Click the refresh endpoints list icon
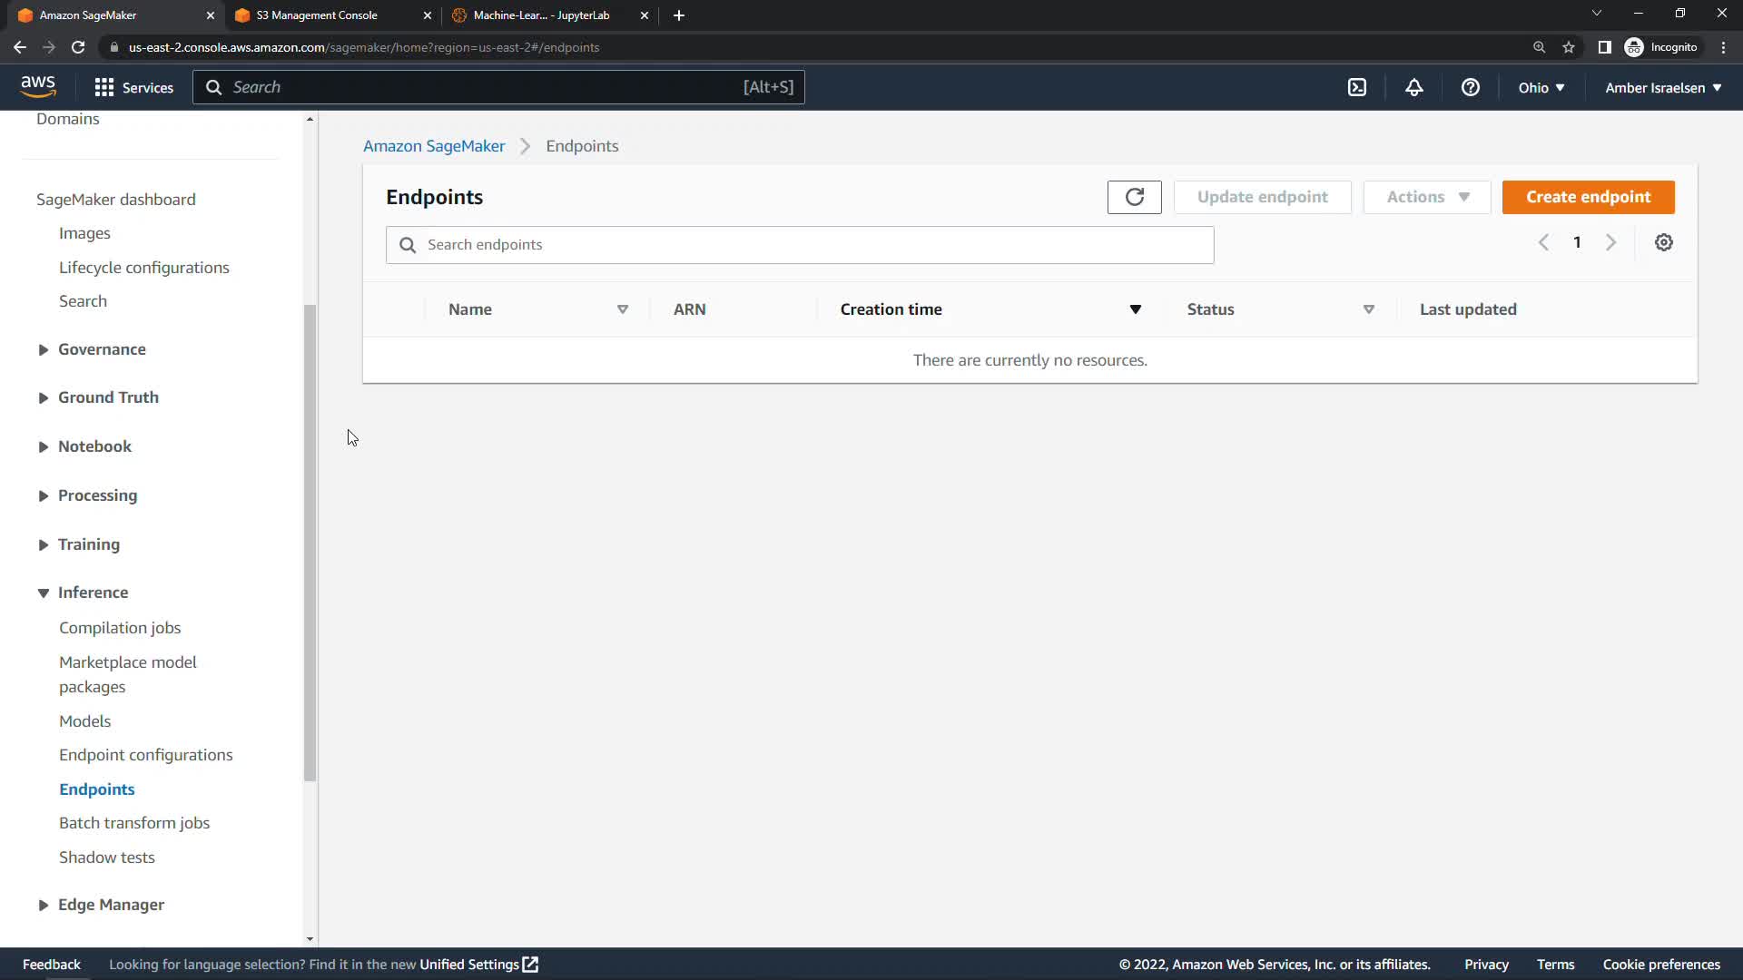The height and width of the screenshot is (980, 1743). coord(1134,197)
